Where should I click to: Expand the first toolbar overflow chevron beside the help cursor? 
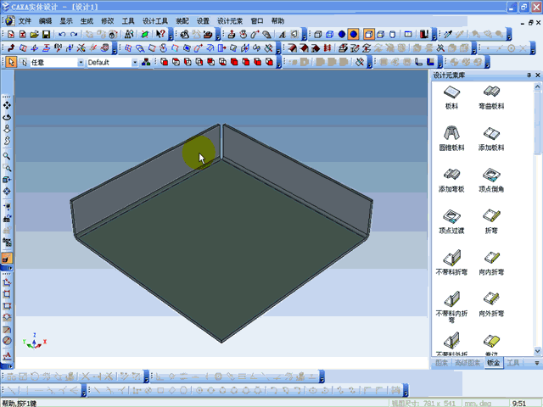[171, 34]
